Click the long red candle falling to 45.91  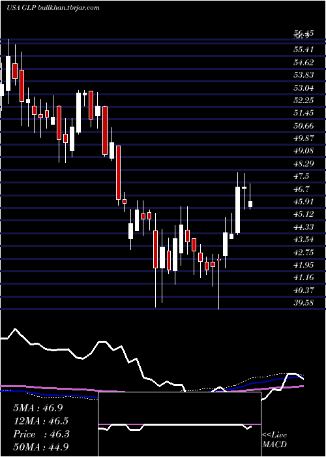coord(118,172)
